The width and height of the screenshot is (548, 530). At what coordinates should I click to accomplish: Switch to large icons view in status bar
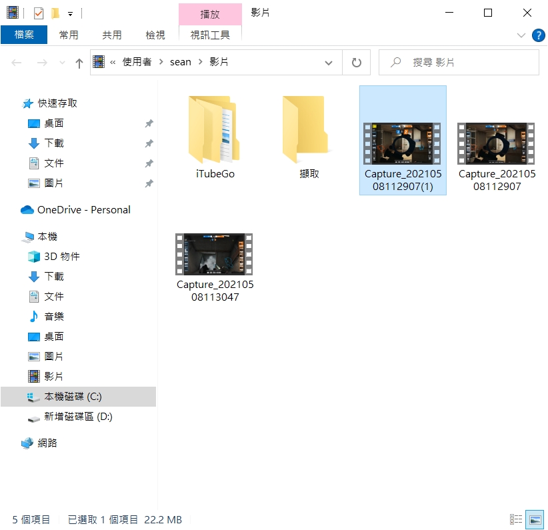click(x=535, y=519)
